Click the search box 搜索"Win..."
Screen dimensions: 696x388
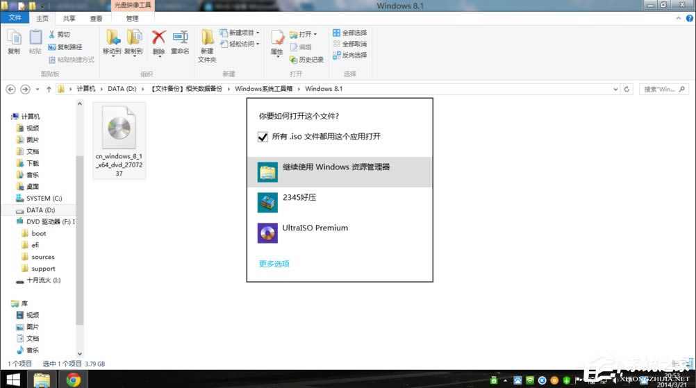pyautogui.click(x=664, y=89)
